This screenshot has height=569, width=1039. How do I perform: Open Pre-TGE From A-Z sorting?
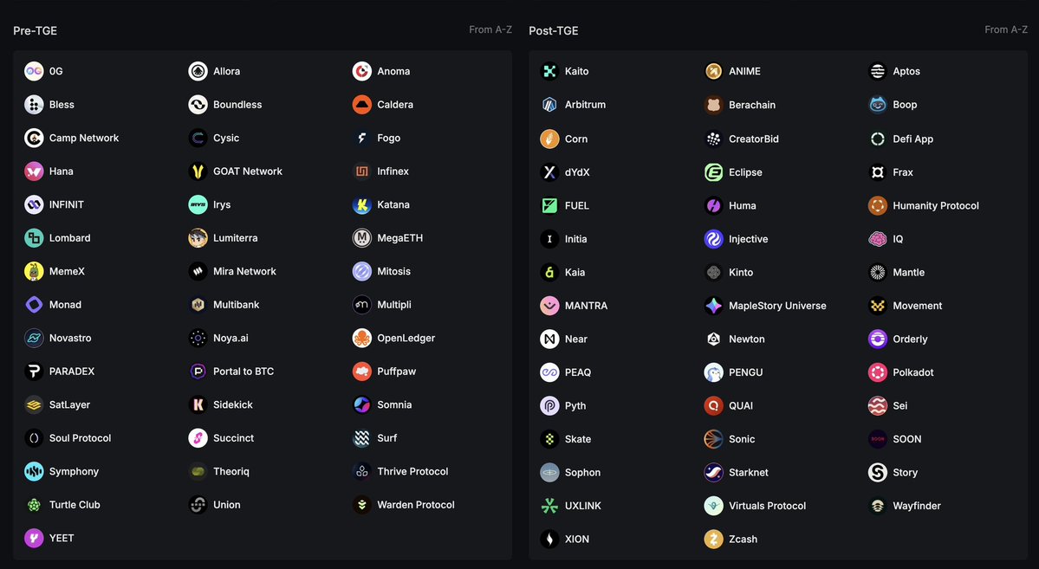(x=490, y=29)
